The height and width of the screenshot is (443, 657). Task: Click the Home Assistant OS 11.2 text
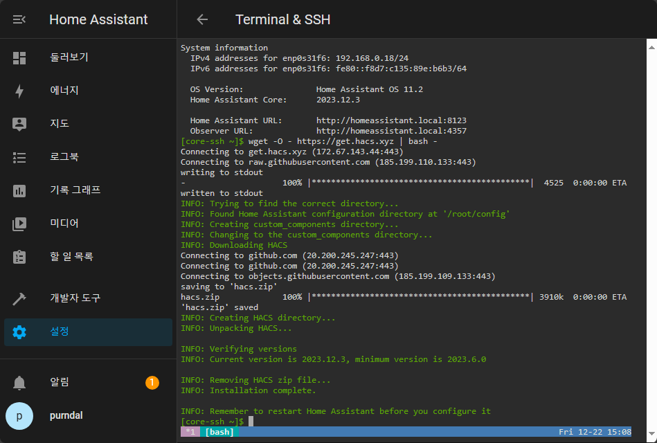370,89
